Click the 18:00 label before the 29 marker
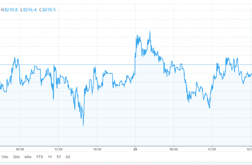The height and width of the screenshot is (165, 252). [97, 149]
